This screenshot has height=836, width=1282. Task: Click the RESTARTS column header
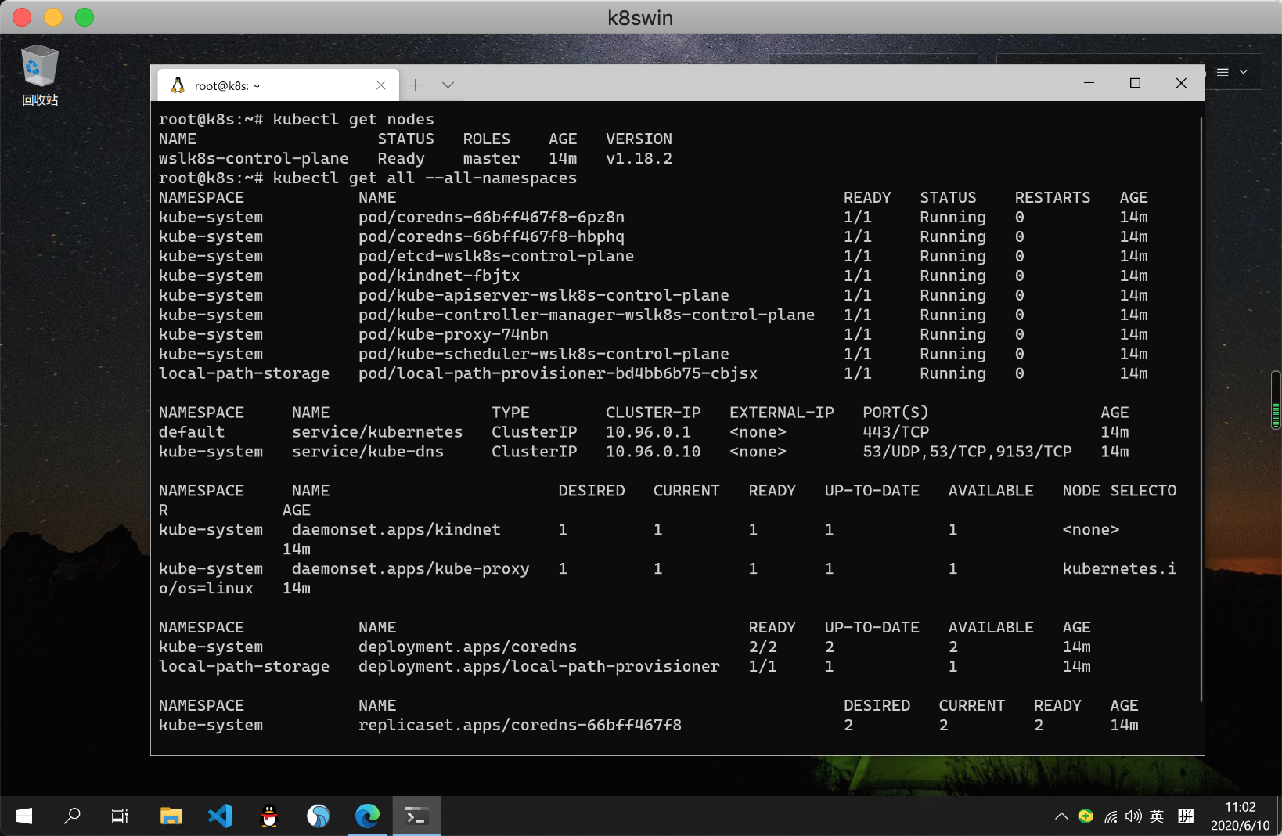tap(1053, 197)
